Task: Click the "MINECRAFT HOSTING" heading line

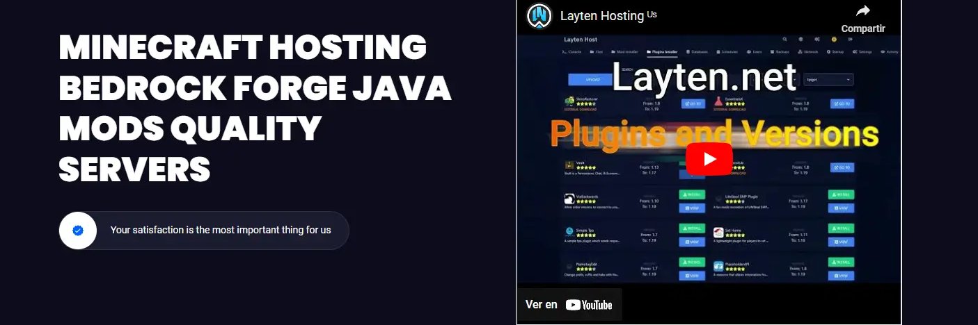Action: point(243,48)
